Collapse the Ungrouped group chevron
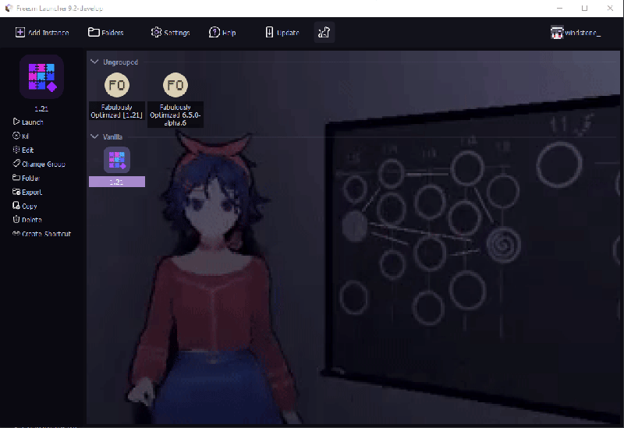The image size is (624, 428). (x=94, y=62)
